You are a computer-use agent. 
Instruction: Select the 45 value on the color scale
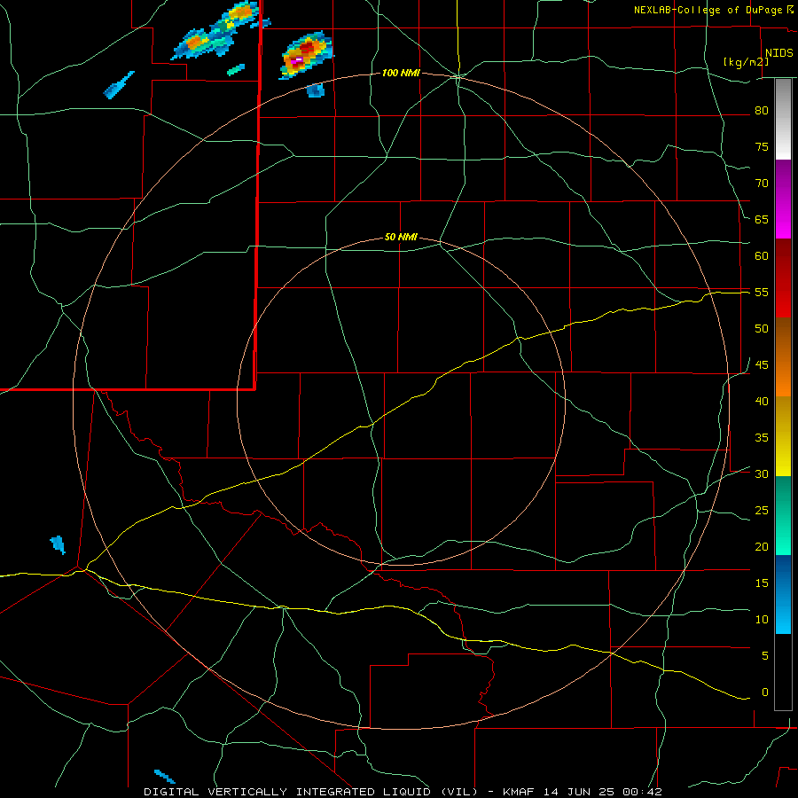pyautogui.click(x=762, y=365)
